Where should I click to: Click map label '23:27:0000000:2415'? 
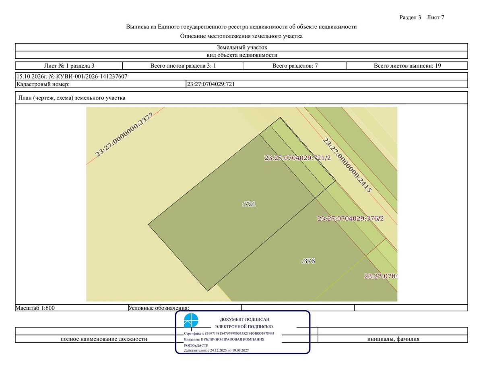pyautogui.click(x=347, y=165)
